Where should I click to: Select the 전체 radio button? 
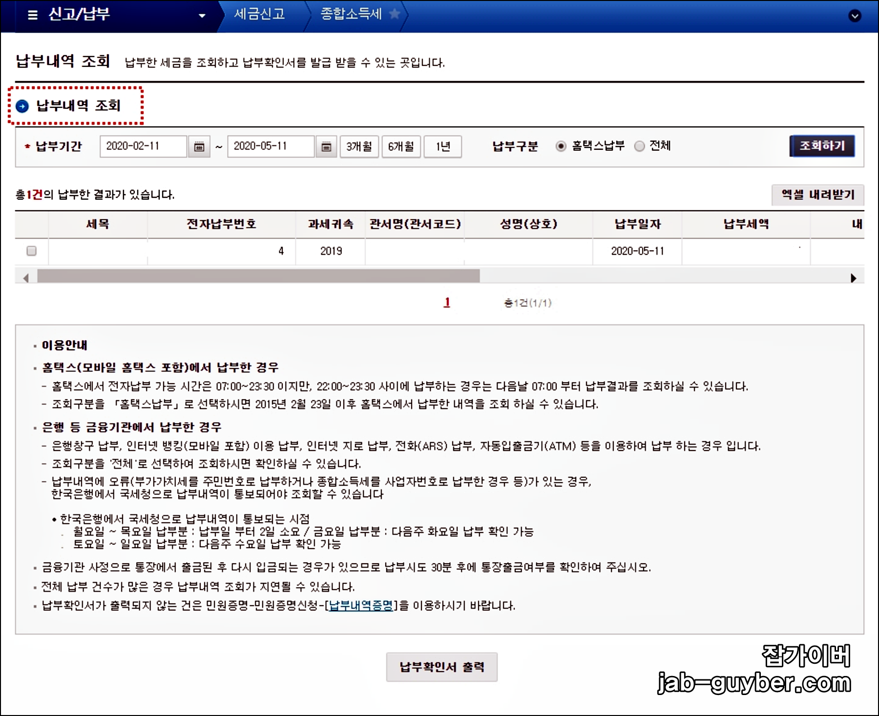click(639, 145)
